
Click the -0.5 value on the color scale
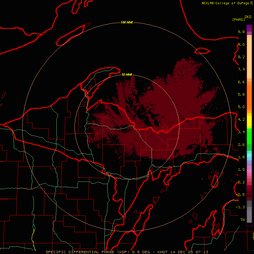pyautogui.click(x=240, y=195)
